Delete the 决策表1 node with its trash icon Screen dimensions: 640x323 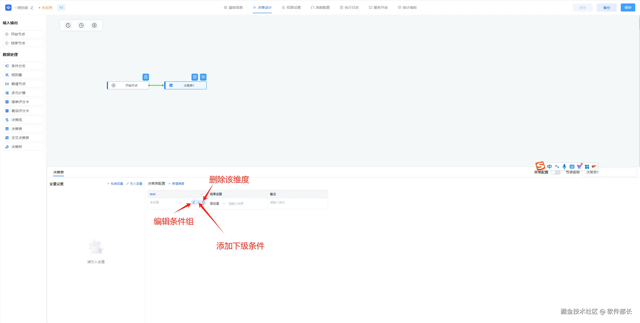(194, 77)
